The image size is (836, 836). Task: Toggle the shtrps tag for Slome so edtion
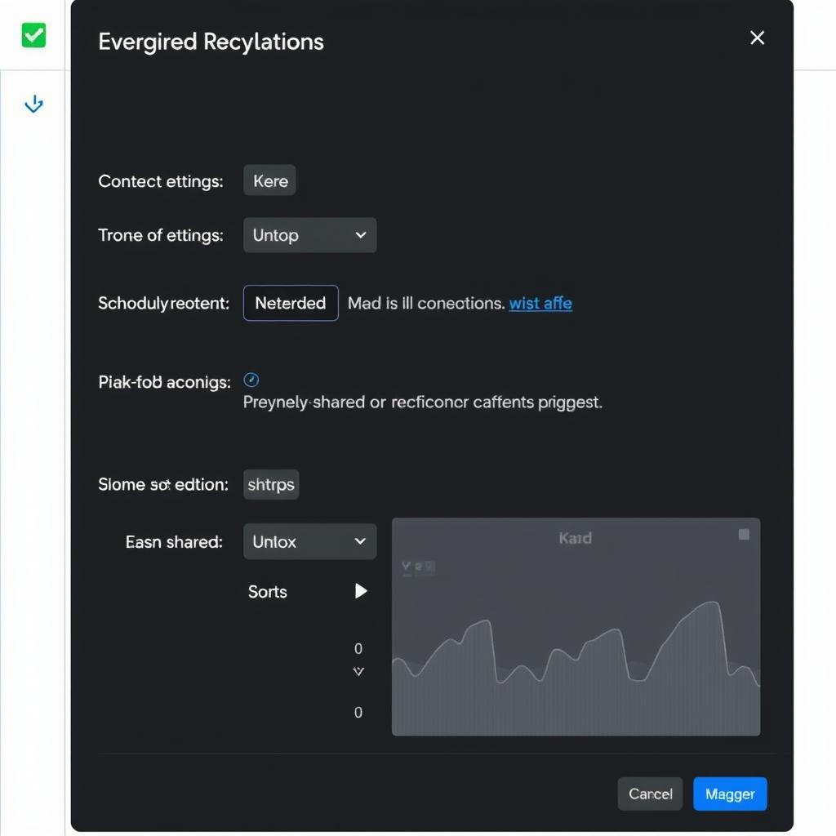tap(270, 484)
